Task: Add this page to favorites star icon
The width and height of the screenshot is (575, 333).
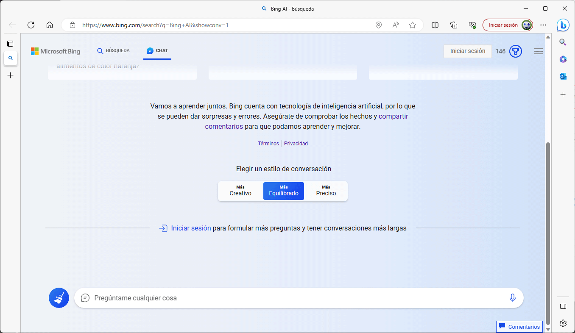Action: click(413, 25)
